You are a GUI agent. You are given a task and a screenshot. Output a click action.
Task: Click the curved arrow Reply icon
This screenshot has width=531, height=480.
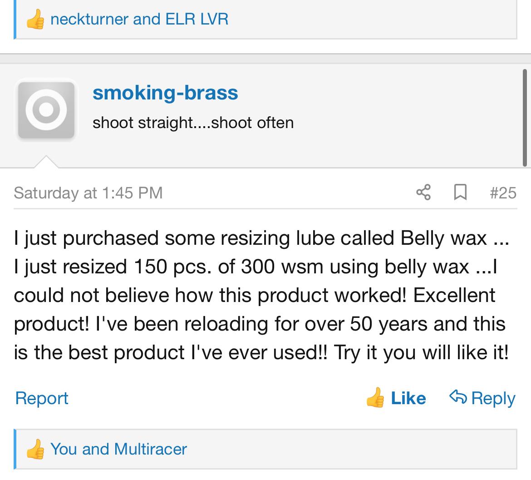click(x=457, y=397)
